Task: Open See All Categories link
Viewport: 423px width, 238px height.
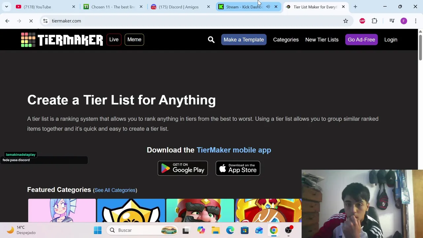Action: pos(115,190)
